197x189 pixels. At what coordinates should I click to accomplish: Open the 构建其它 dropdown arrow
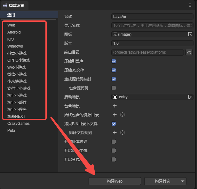(182, 181)
